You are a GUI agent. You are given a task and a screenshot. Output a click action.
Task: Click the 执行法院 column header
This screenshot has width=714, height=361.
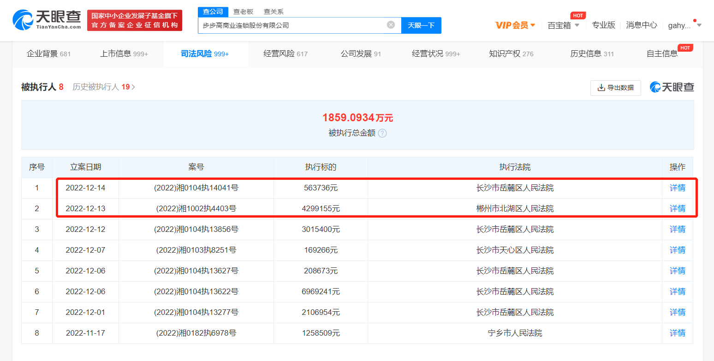(x=515, y=167)
